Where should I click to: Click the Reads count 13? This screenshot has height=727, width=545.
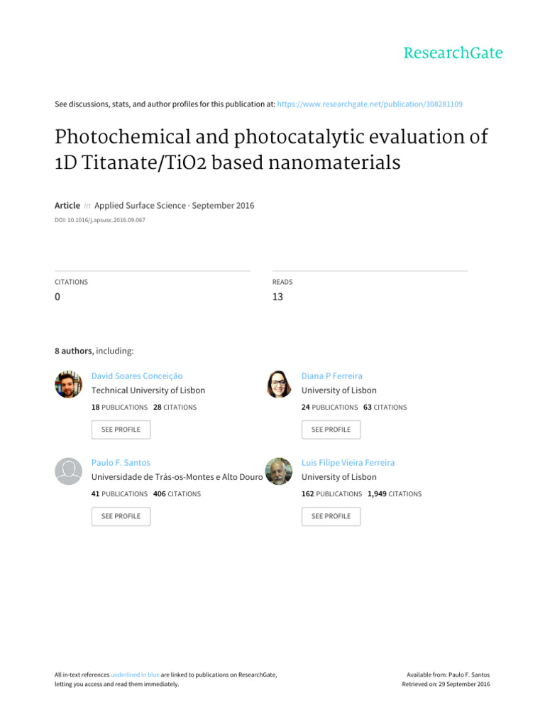coord(277,297)
